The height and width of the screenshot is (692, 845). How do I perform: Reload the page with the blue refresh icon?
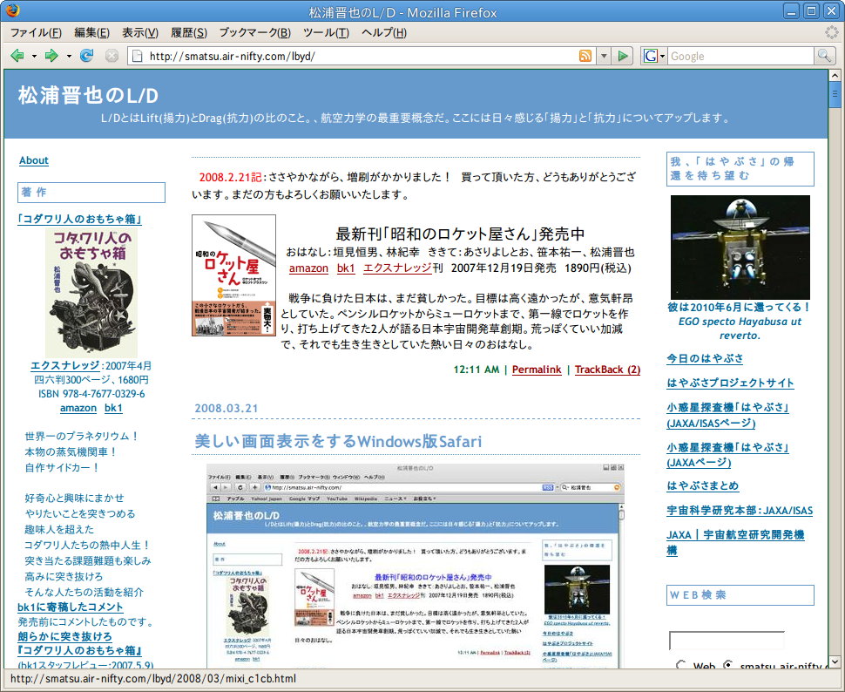click(x=86, y=56)
